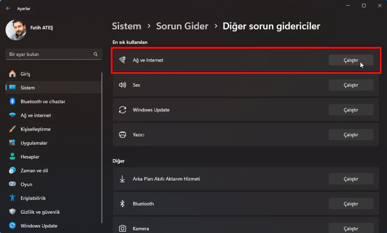Click the Wi-Fi icon beside Ağ ve internet
Screen dimensions: 387x233
coord(12,115)
